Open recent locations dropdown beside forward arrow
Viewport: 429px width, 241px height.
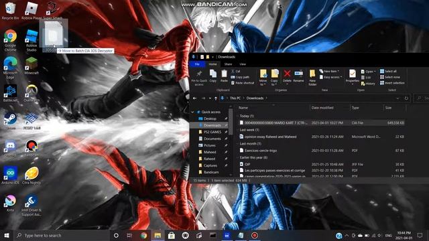[x=210, y=98]
